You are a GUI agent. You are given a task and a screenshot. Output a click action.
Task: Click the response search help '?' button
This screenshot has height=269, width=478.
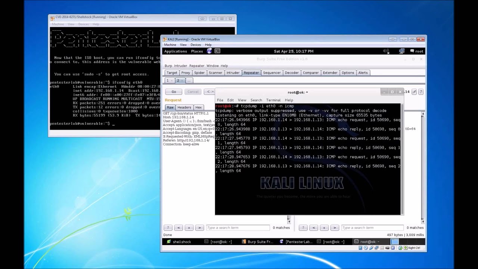[303, 228]
